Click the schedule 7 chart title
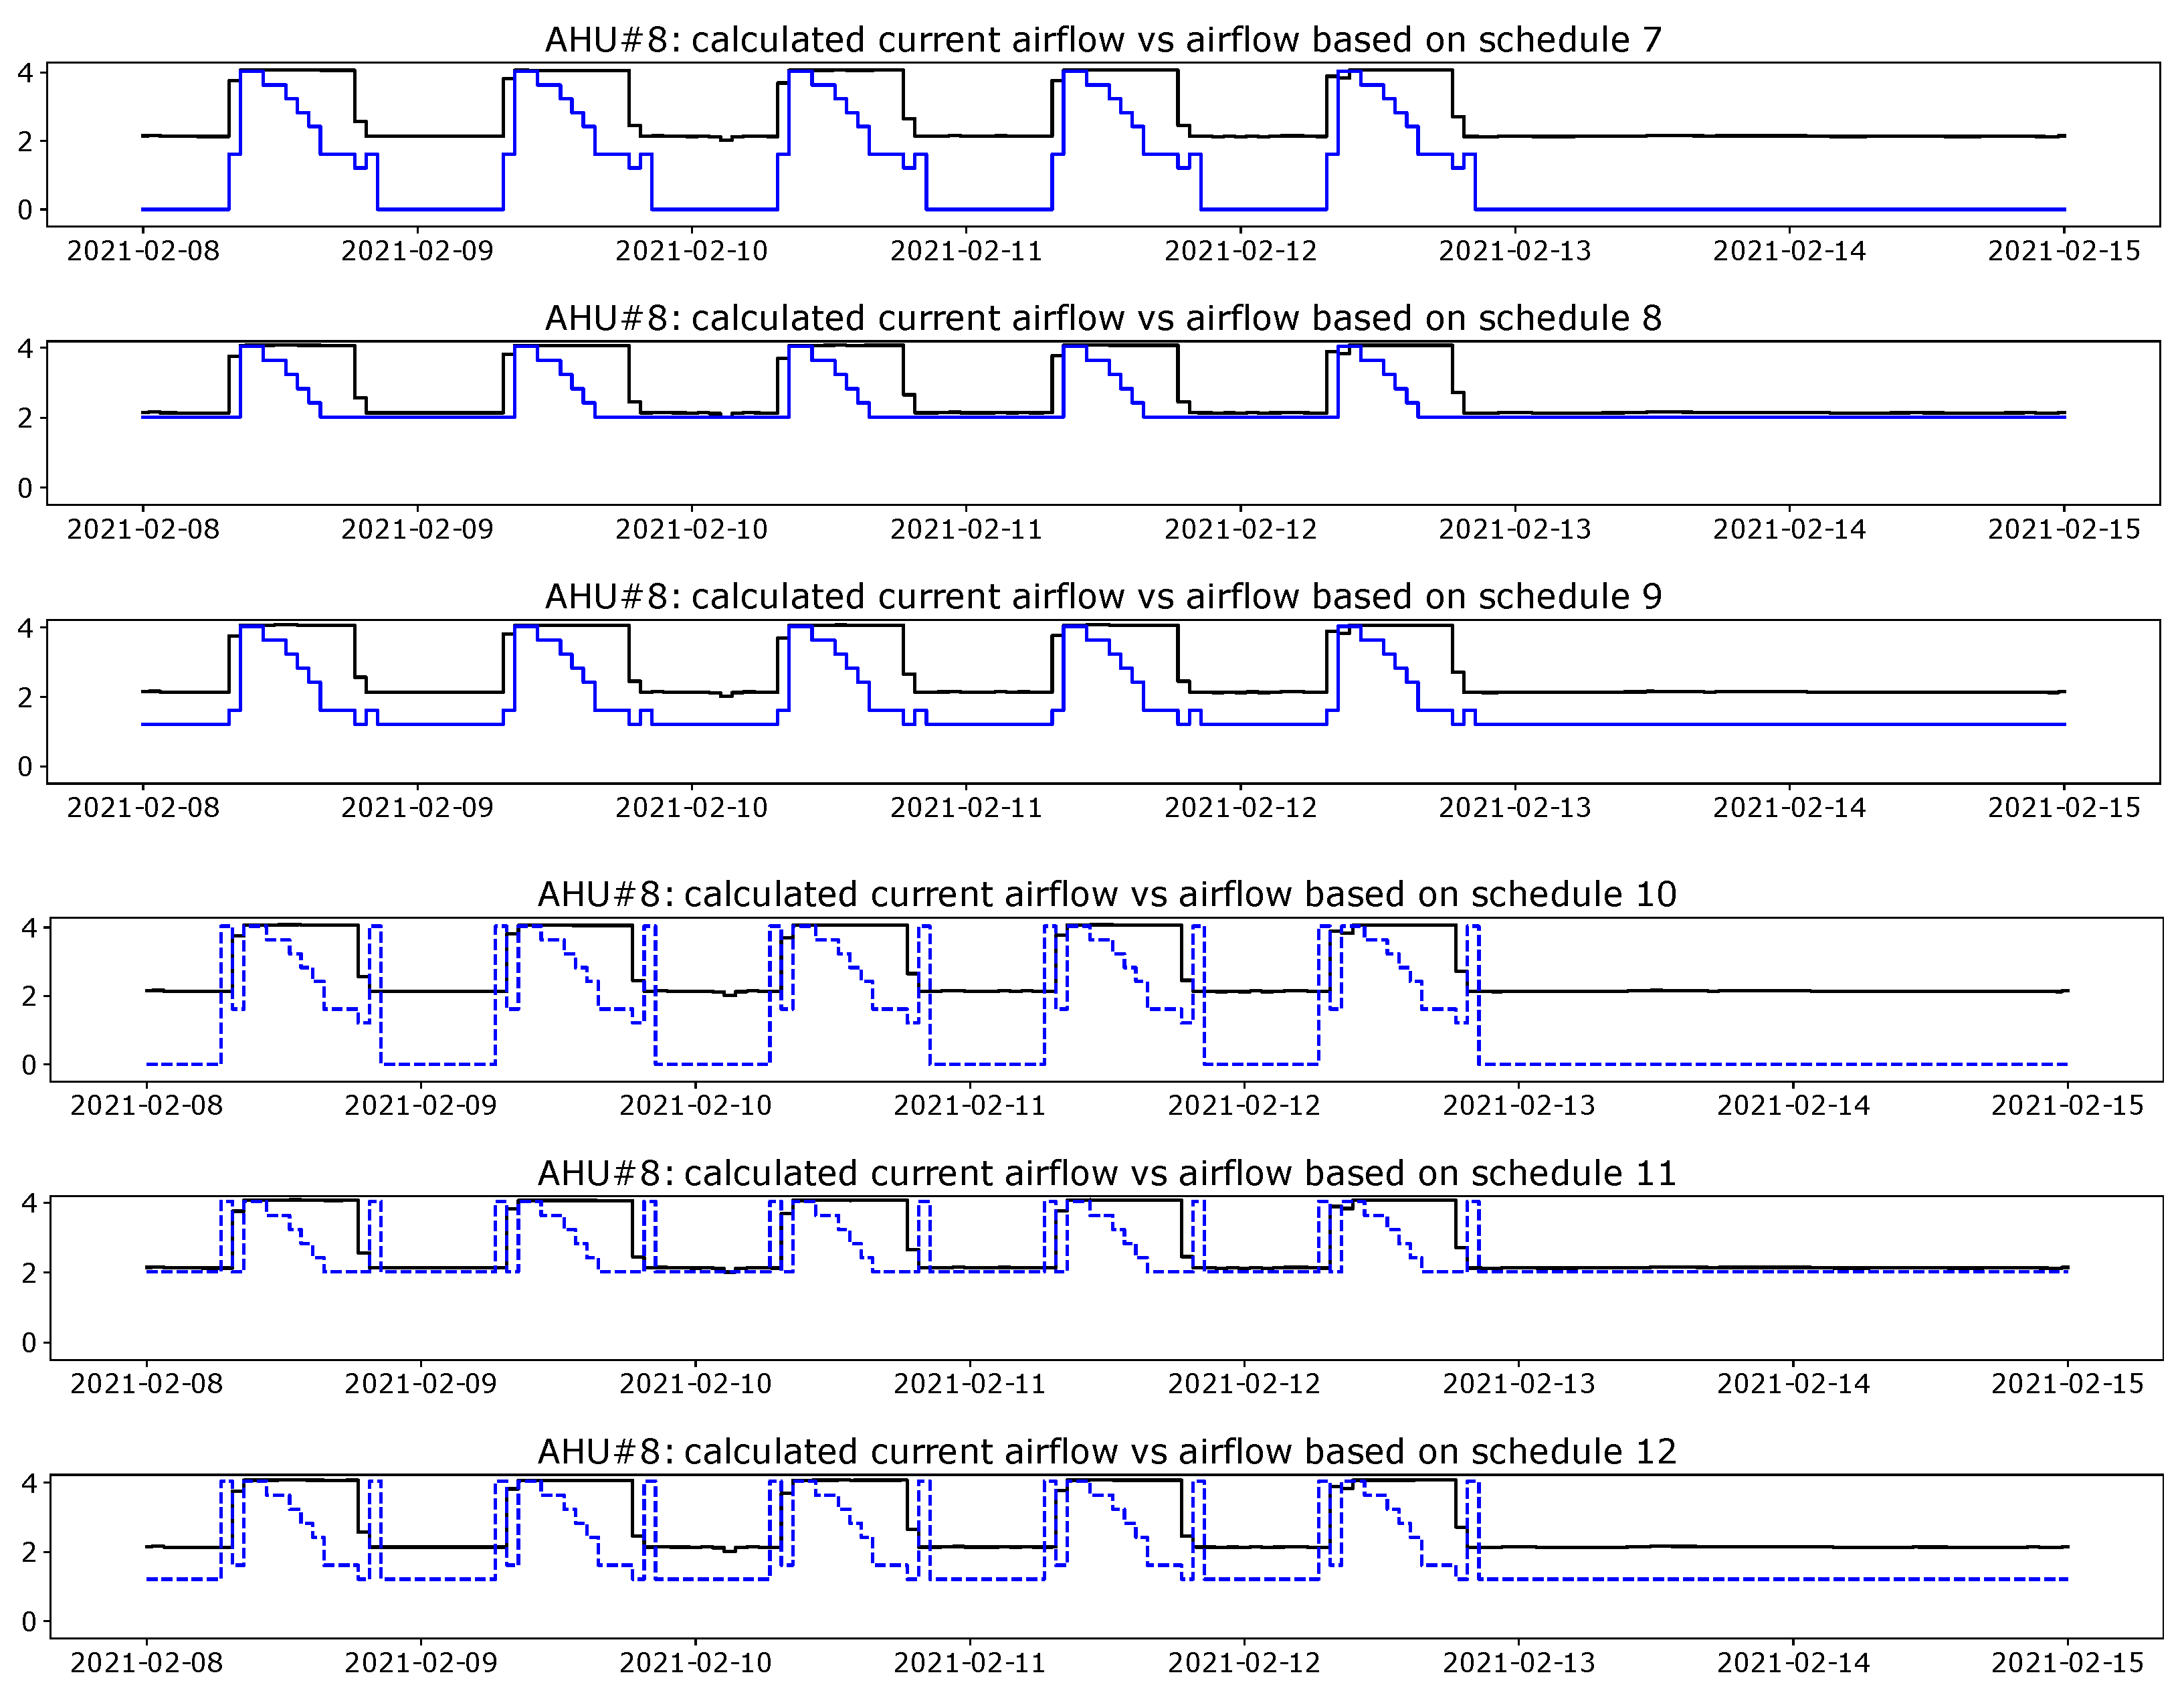This screenshot has width=2184, height=1699. pos(1103,40)
